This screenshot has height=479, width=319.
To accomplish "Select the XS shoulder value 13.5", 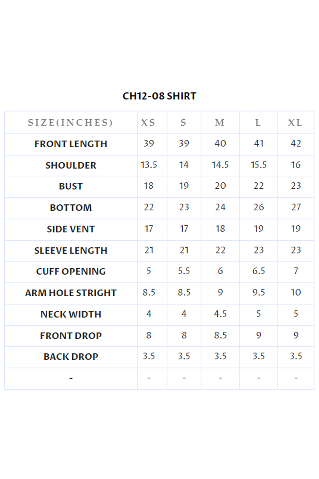I will (148, 165).
